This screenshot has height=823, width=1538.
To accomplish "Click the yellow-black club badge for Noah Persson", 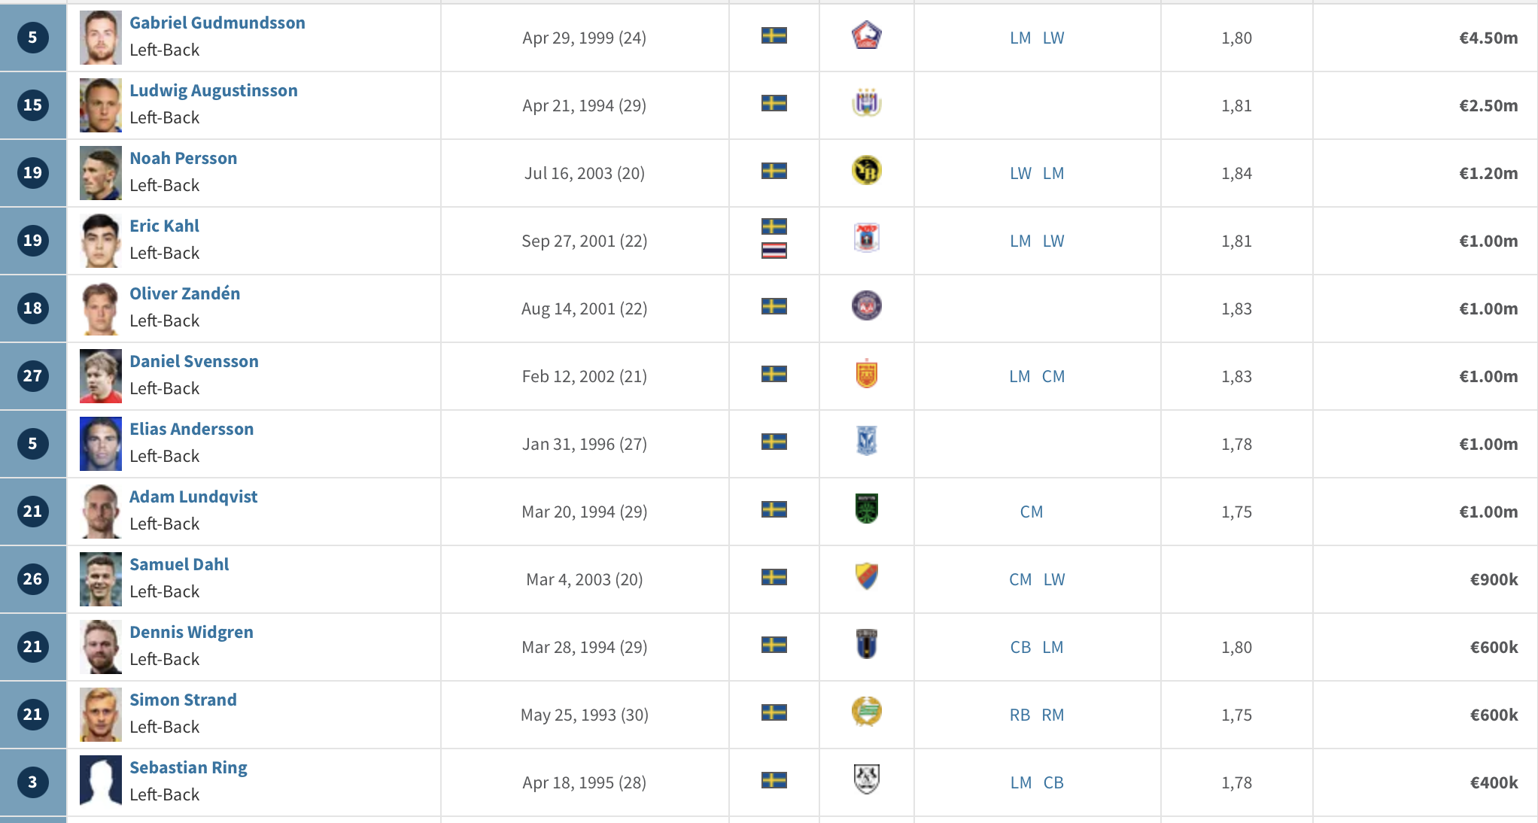I will 866,172.
